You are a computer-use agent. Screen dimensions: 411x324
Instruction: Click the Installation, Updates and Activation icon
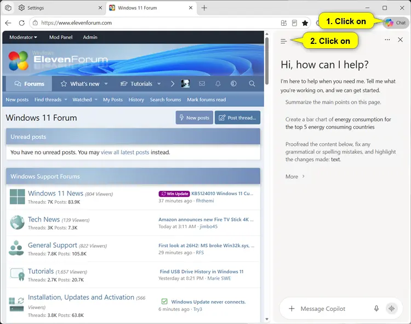pos(16,304)
